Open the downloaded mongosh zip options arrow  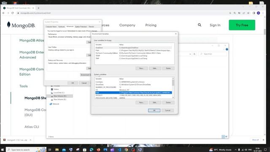[30, 140]
